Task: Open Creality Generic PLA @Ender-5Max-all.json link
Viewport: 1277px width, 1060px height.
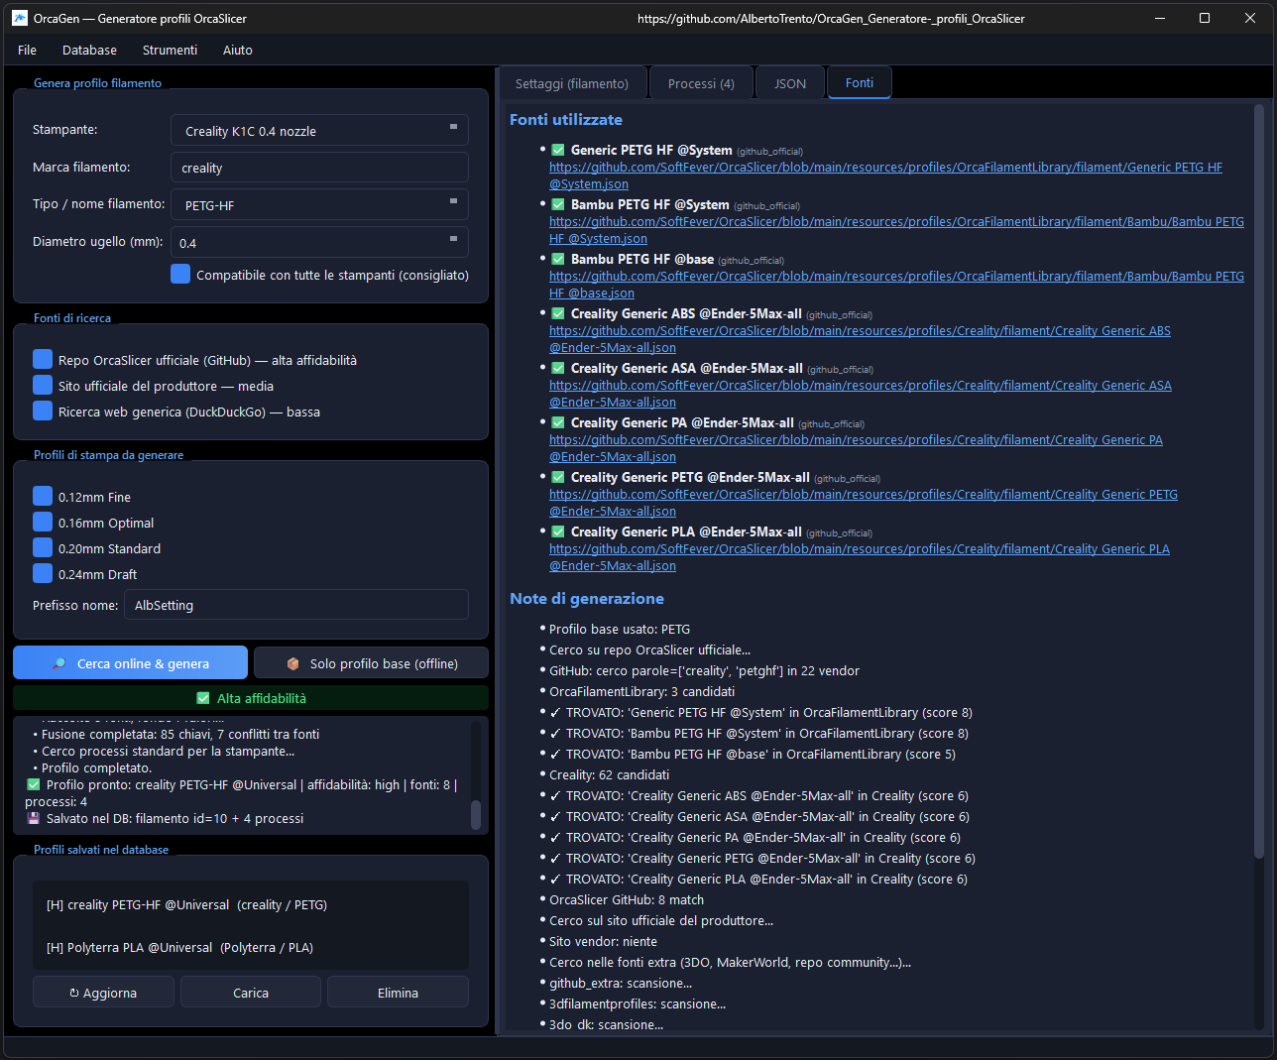Action: pos(860,557)
